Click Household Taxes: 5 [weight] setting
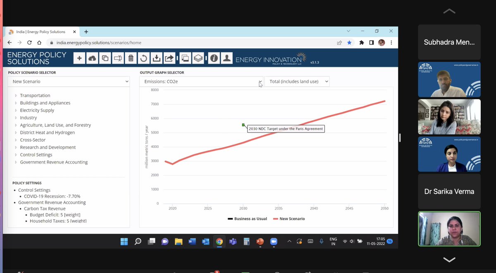Screen dimensions: 496x273 58,221
